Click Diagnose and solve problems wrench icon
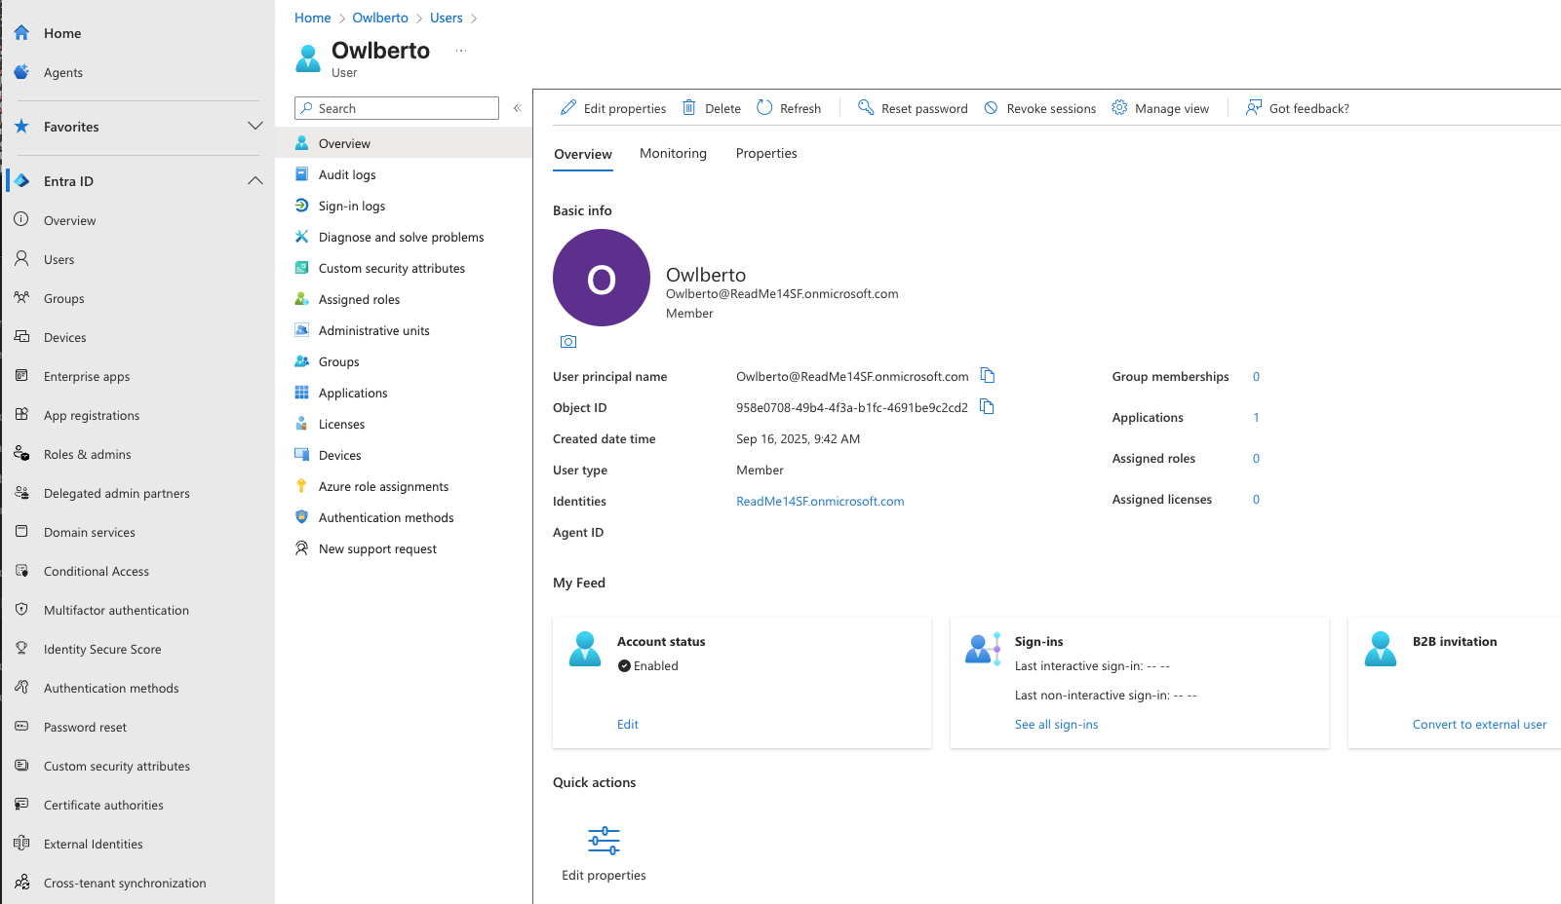The width and height of the screenshot is (1561, 904). click(x=302, y=237)
